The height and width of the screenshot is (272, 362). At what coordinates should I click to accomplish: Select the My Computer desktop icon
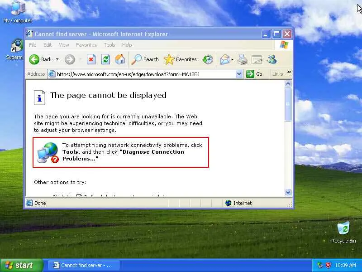pyautogui.click(x=18, y=12)
